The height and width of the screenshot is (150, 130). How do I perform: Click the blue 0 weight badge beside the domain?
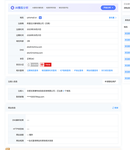click(40, 18)
